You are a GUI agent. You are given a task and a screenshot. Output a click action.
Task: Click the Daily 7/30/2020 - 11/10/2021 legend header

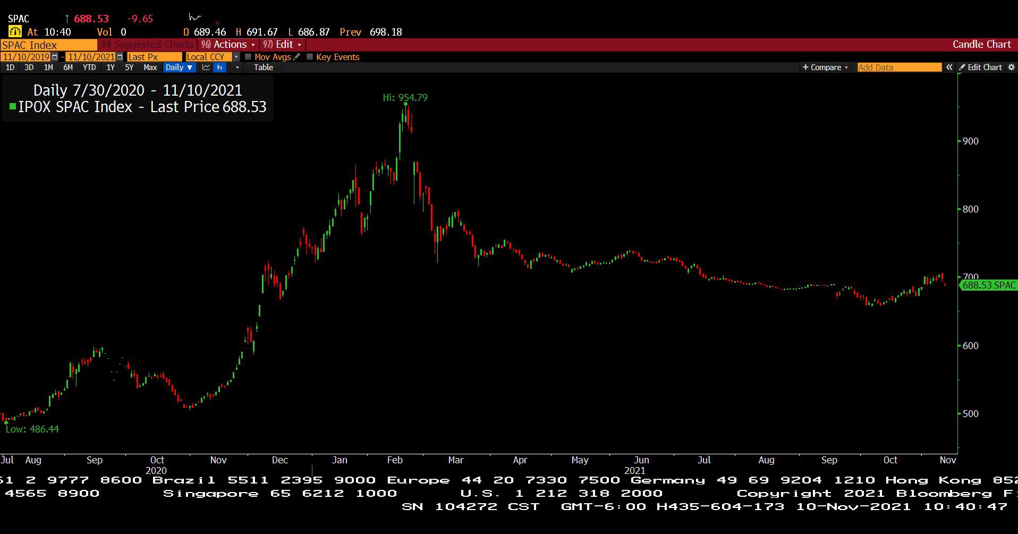point(138,90)
